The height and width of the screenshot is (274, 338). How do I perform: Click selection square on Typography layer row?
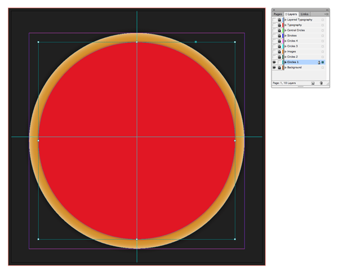[323, 25]
